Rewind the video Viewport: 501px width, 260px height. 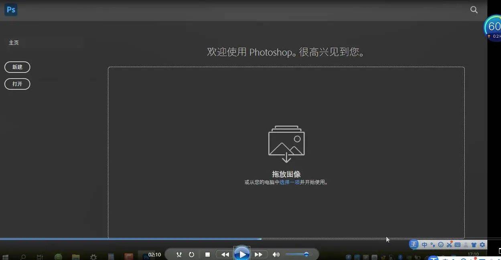(x=225, y=254)
